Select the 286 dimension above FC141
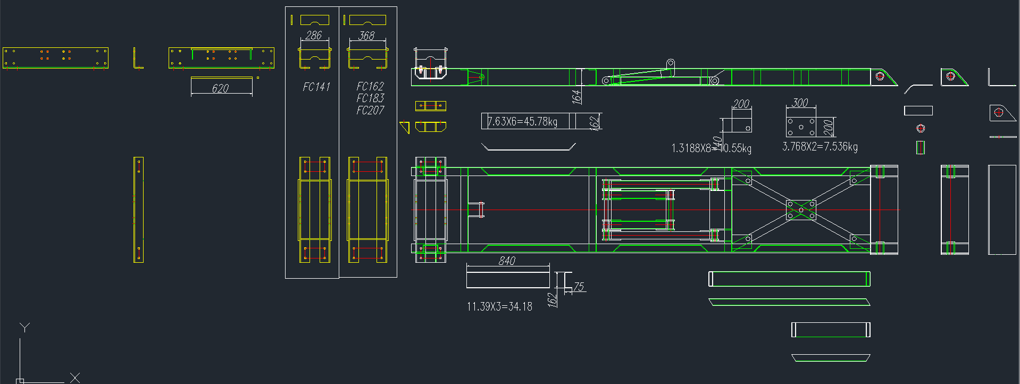The width and height of the screenshot is (1020, 384). 314,36
